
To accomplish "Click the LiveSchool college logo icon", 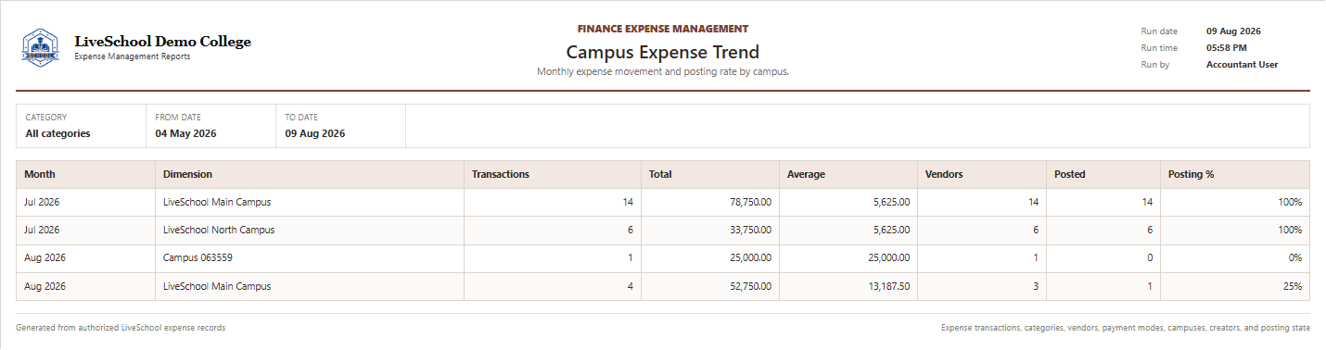I will coord(40,47).
